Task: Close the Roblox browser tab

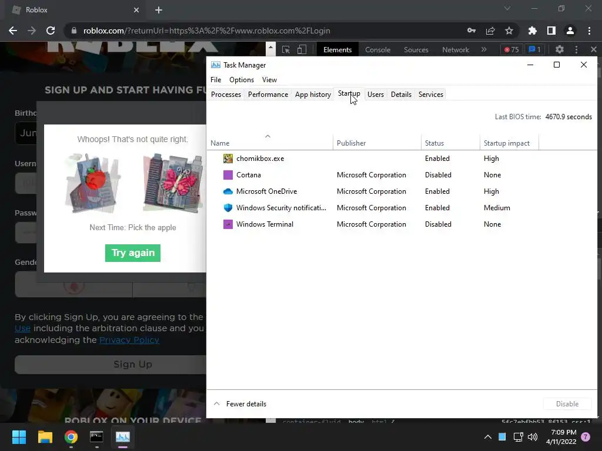Action: pyautogui.click(x=136, y=10)
